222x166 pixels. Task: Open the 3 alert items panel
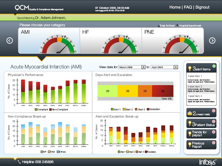point(201,68)
